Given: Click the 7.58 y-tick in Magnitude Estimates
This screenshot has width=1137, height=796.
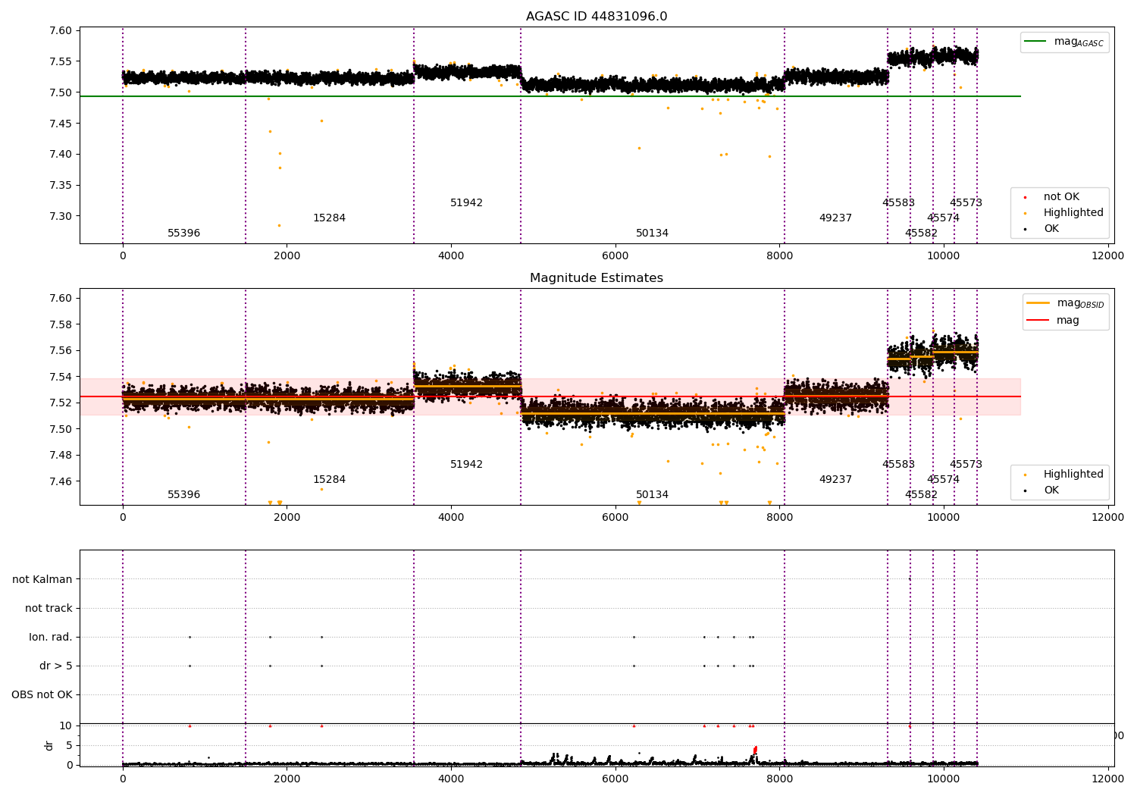Looking at the screenshot, I should 61,324.
